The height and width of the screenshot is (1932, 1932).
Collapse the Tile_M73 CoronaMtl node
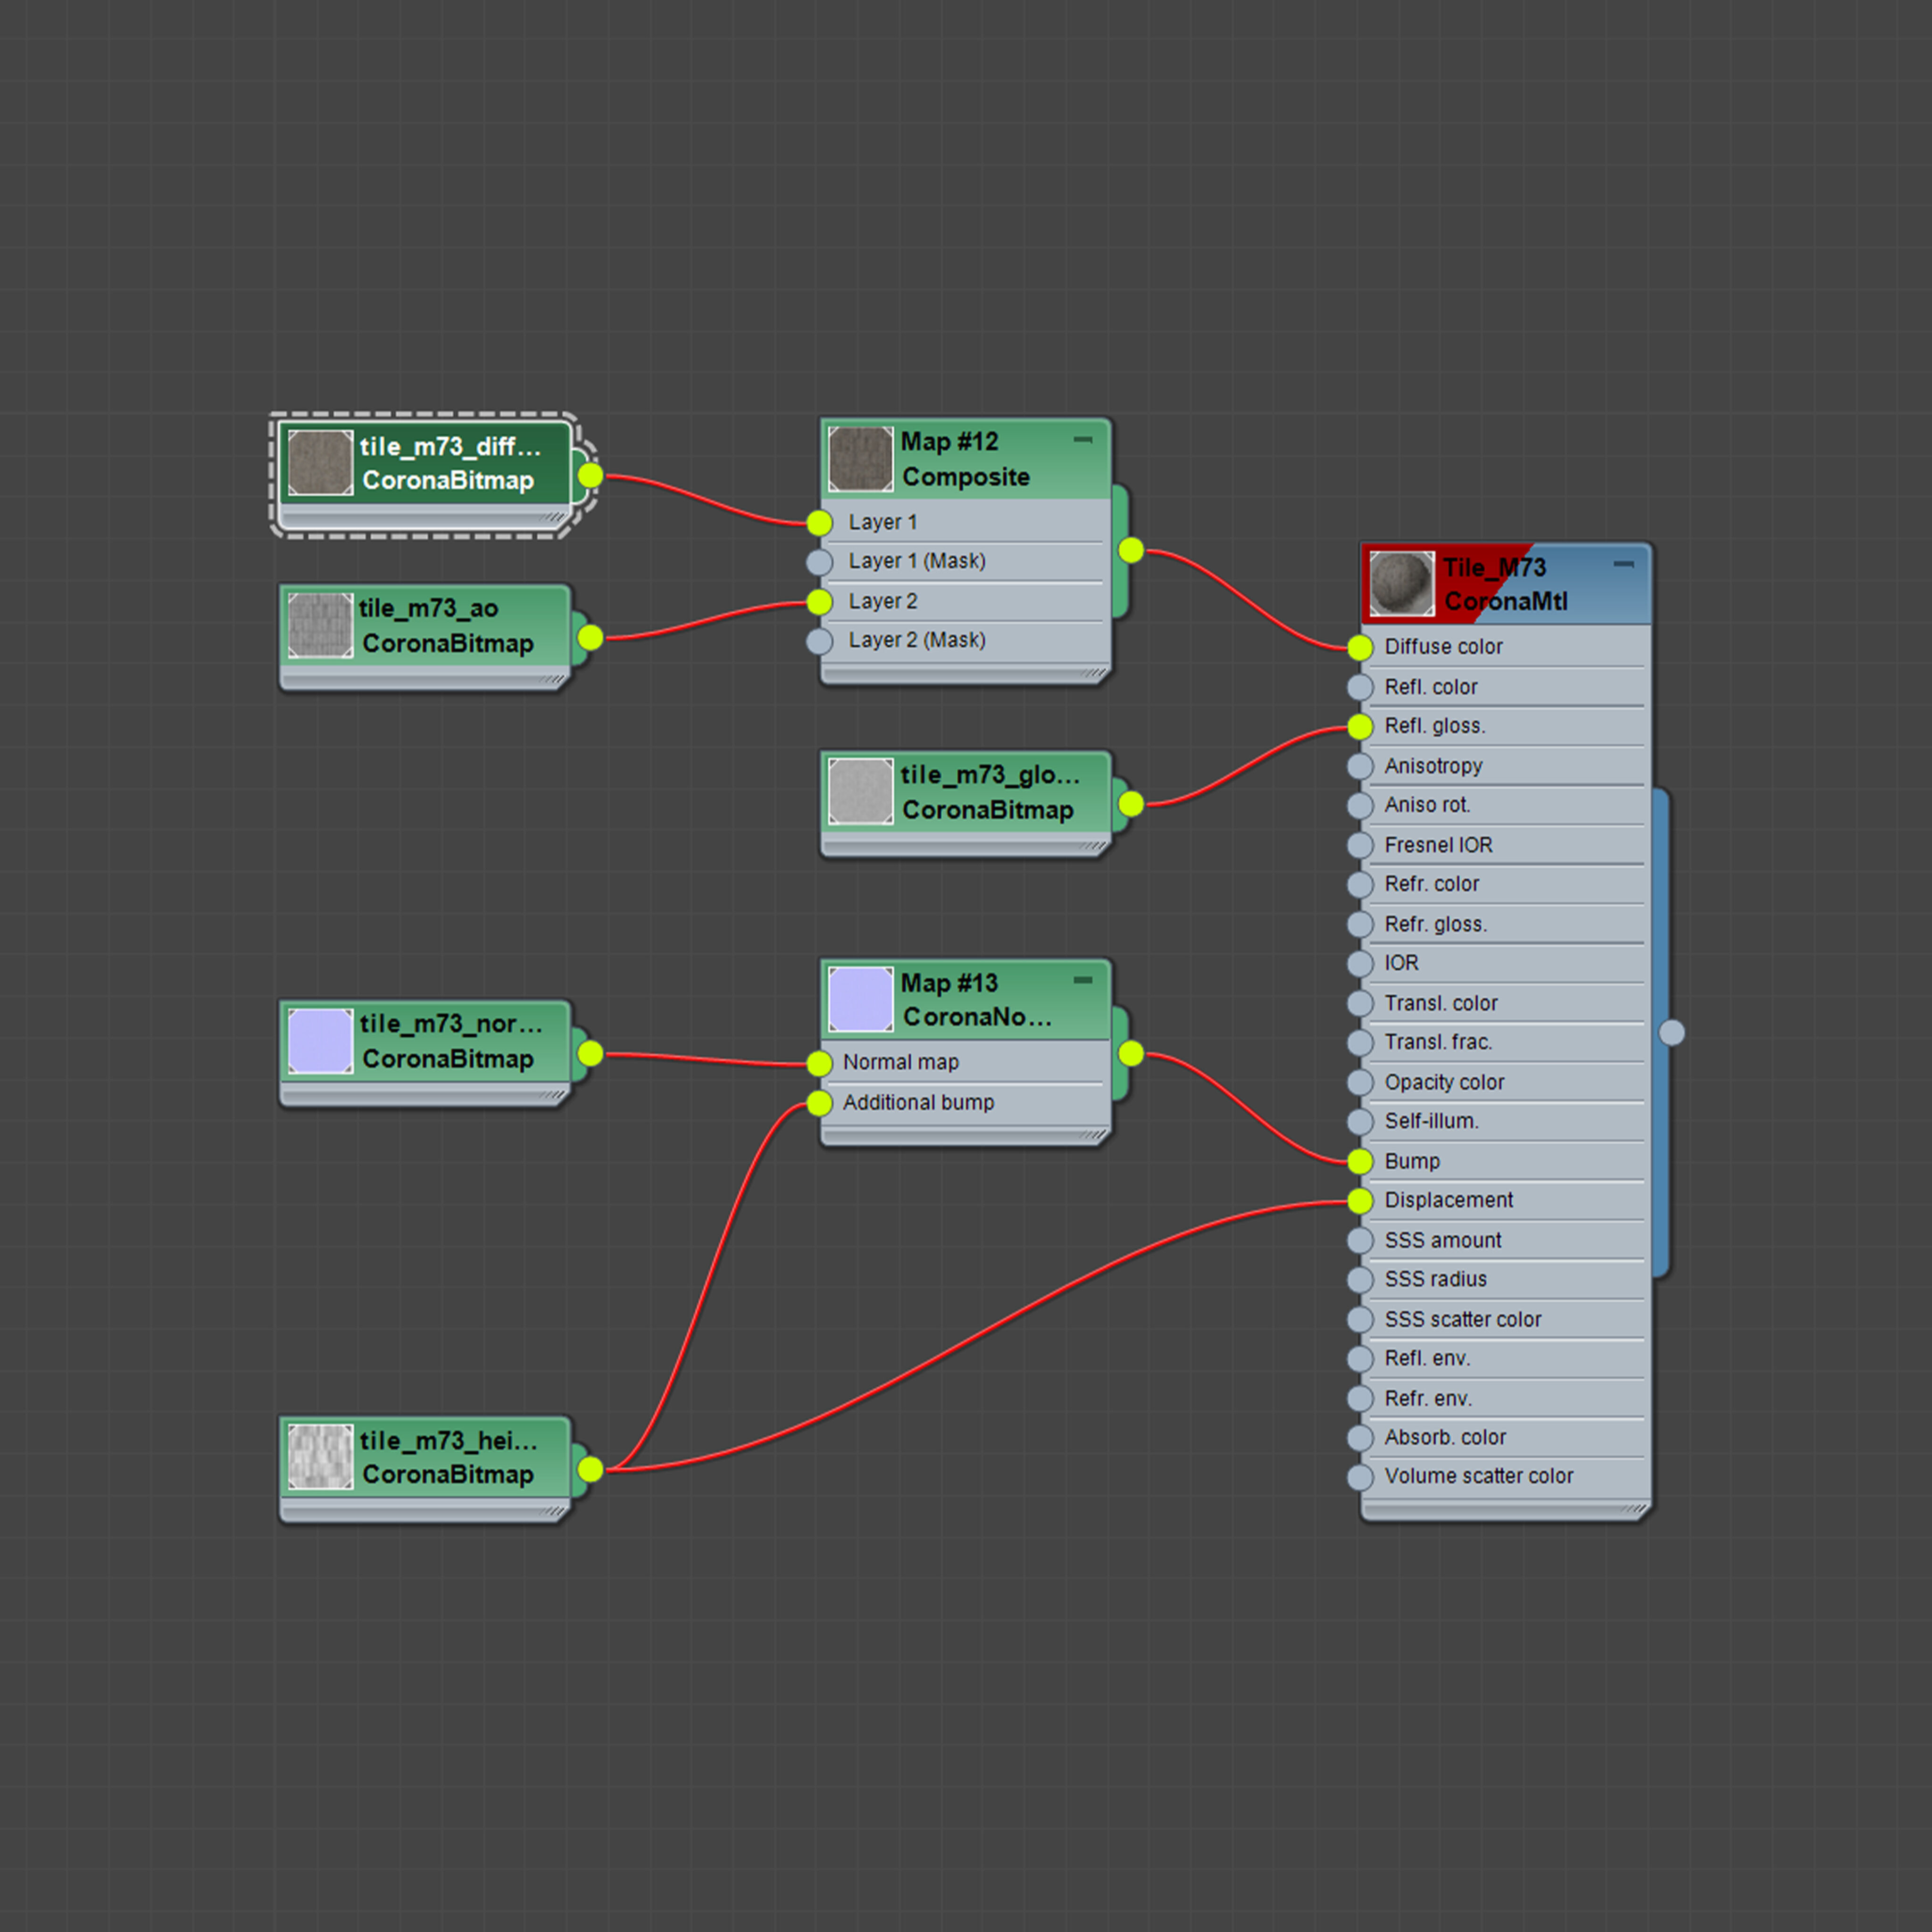coord(1623,565)
